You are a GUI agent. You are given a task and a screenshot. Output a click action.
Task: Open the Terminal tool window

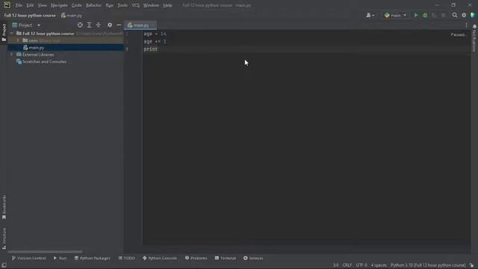(x=226, y=258)
